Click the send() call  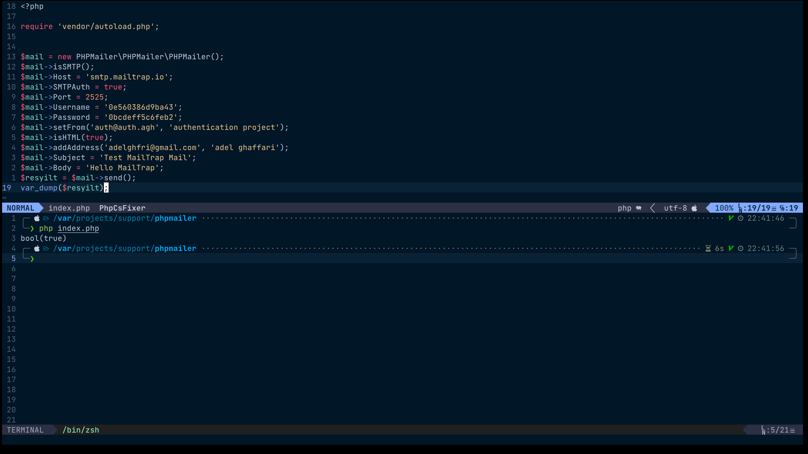(x=118, y=178)
